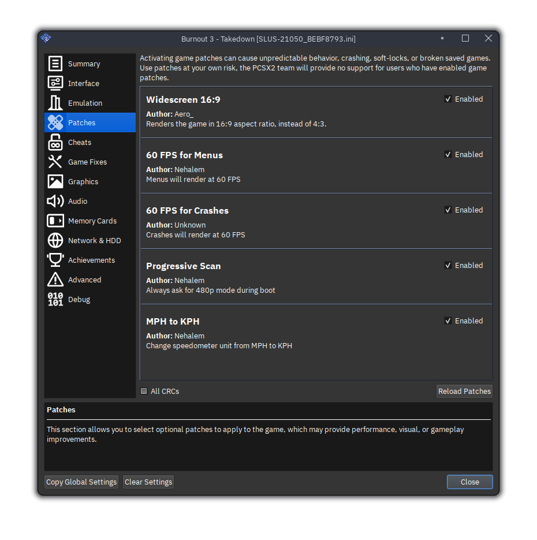Image resolution: width=537 pixels, height=540 pixels.
Task: Open the Audio speaker icon
Action: (x=55, y=202)
